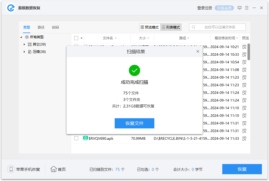Open the feedback message icon in title bar
The width and height of the screenshot is (269, 181).
coord(240,8)
